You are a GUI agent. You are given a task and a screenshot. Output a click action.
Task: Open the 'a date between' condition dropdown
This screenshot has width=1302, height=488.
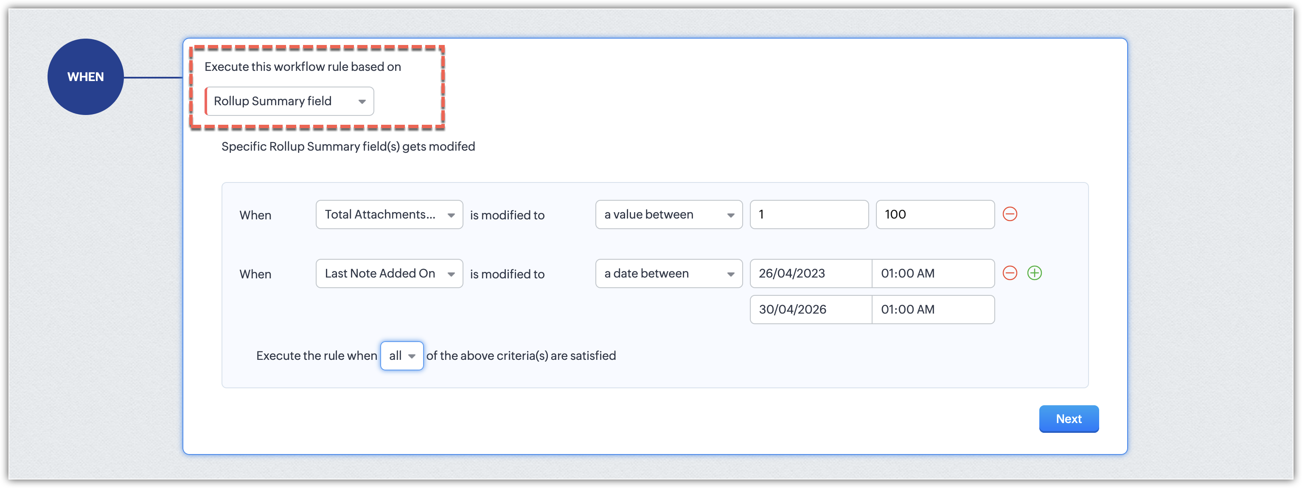click(668, 274)
